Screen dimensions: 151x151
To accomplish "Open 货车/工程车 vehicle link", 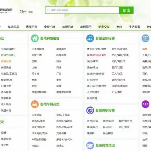I will (63, 115).
